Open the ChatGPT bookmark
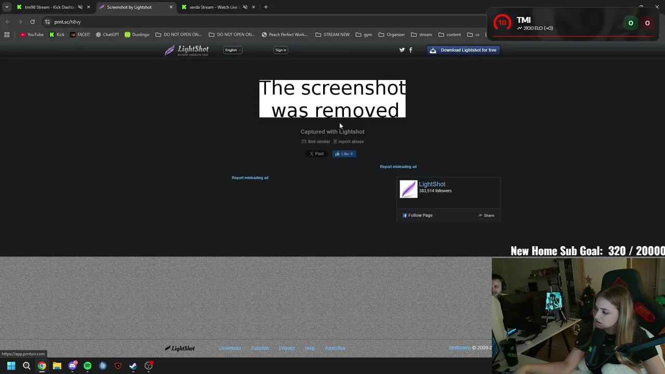 107,35
